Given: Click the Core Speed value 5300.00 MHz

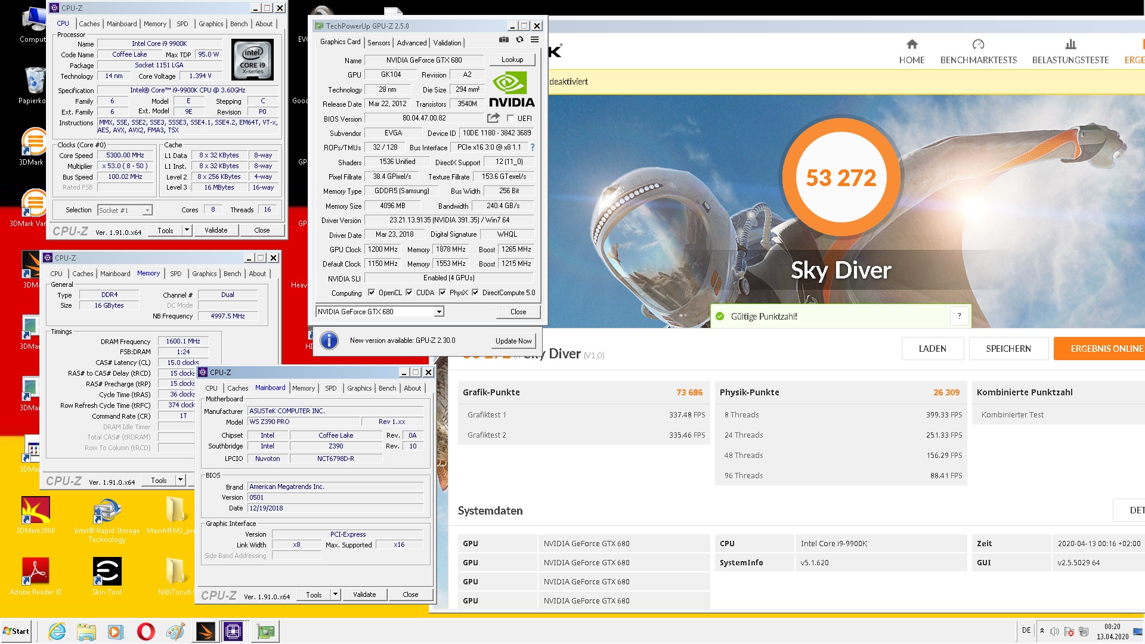Looking at the screenshot, I should pyautogui.click(x=125, y=155).
